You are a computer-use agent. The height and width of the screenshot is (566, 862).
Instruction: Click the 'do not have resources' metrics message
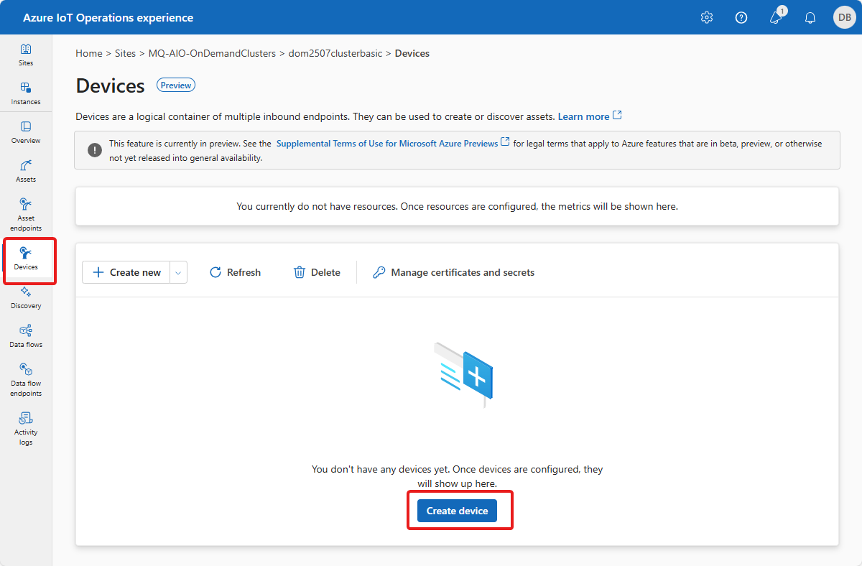tap(457, 206)
